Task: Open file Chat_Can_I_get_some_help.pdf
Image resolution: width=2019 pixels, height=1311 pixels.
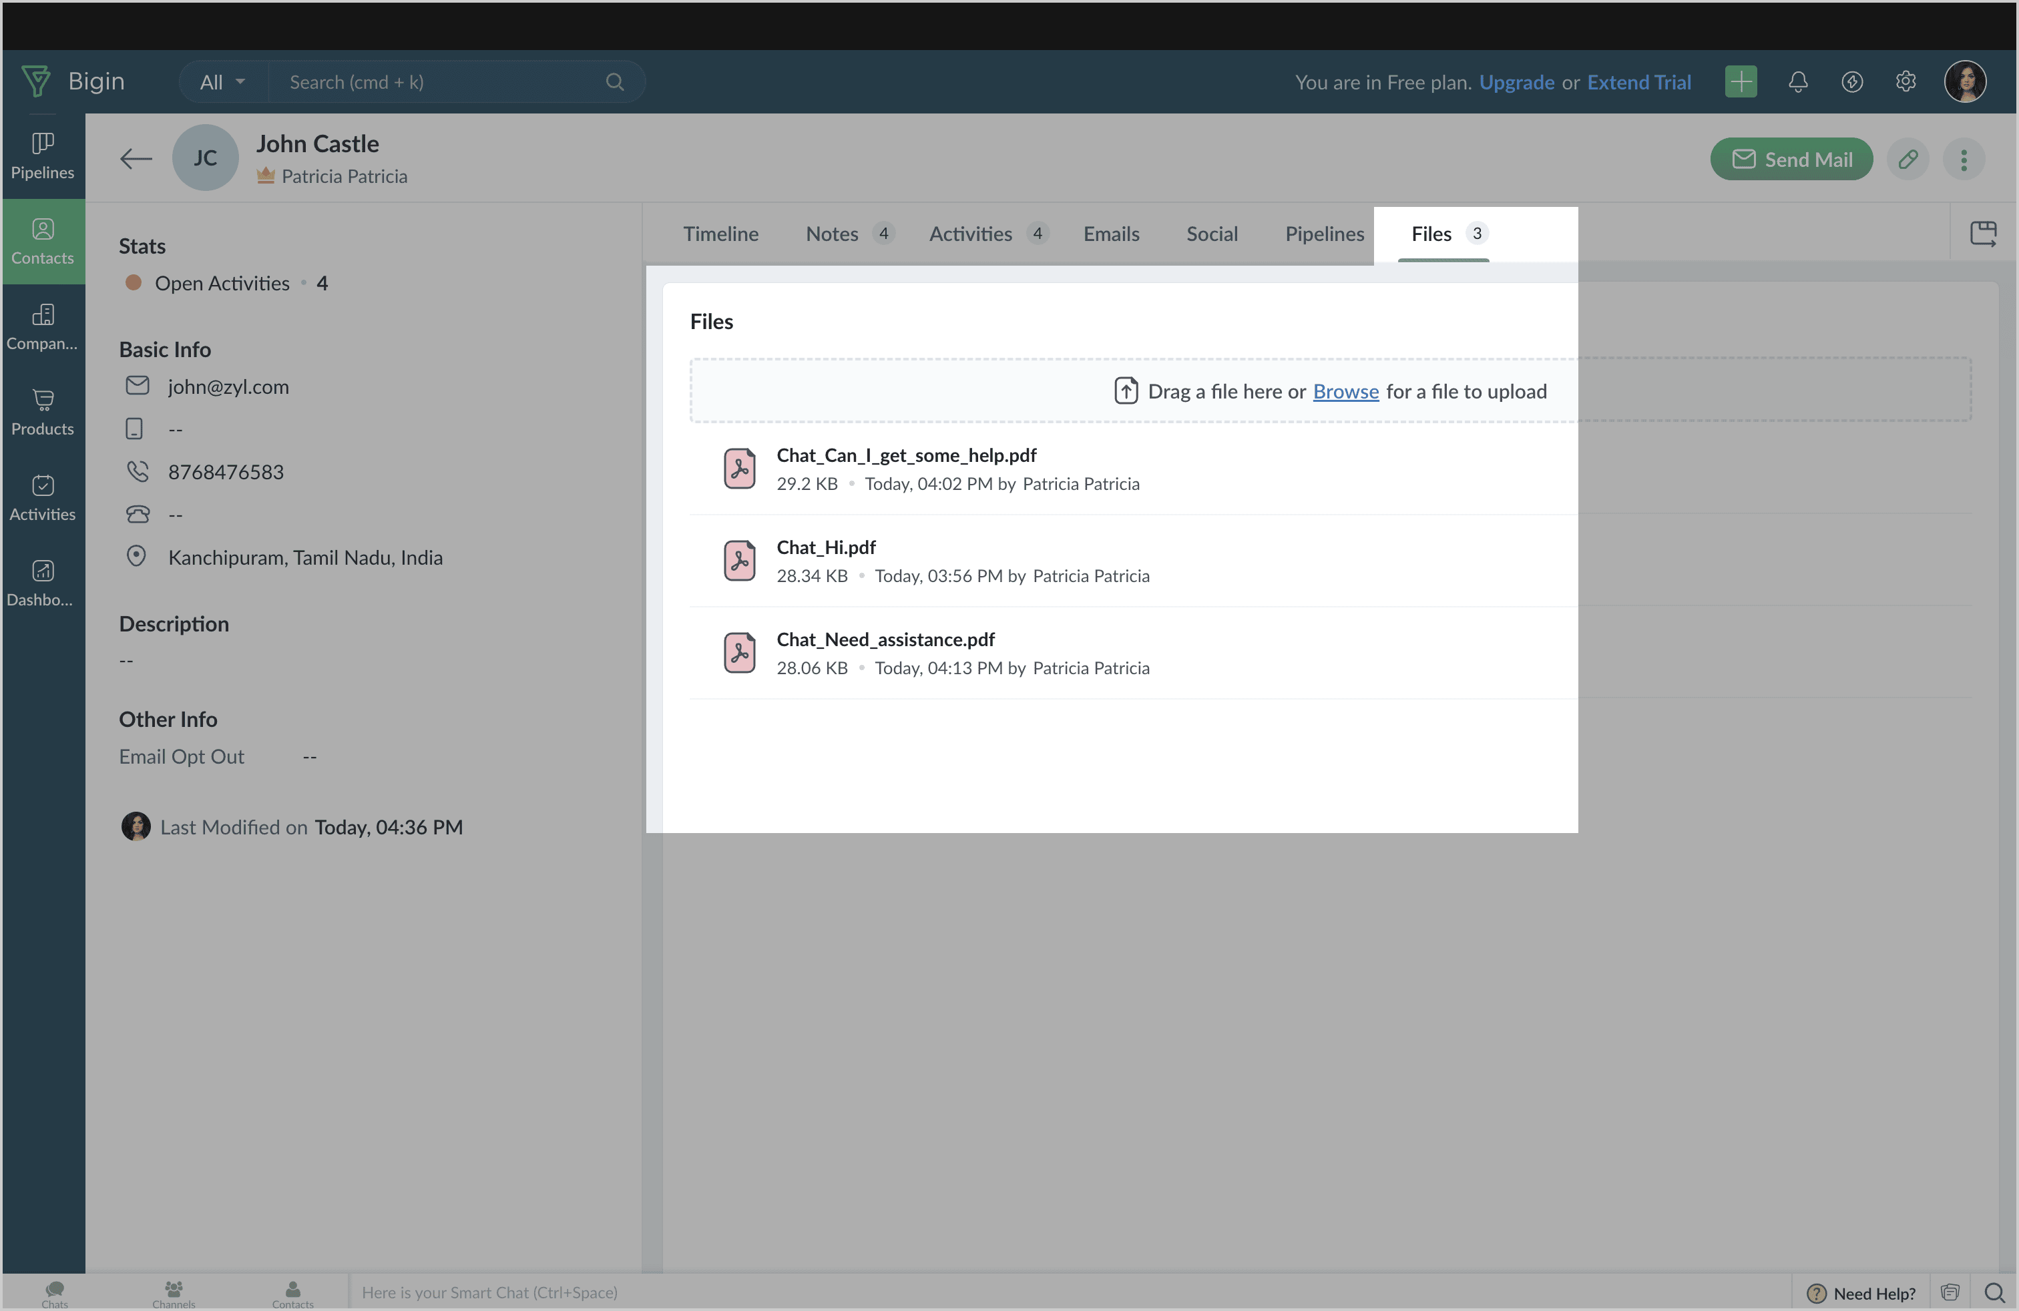Action: coord(906,455)
